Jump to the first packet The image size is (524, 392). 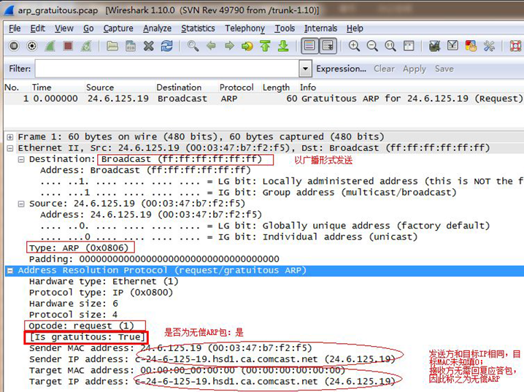click(266, 46)
